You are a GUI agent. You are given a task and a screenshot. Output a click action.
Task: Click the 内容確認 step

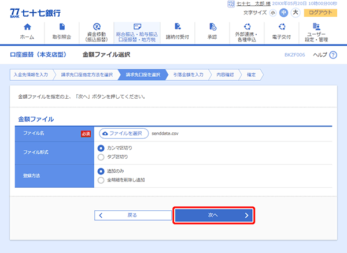pyautogui.click(x=225, y=75)
